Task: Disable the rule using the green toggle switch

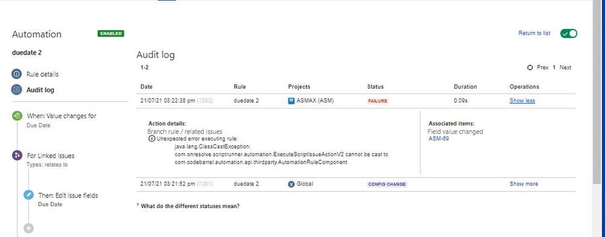Action: [569, 33]
